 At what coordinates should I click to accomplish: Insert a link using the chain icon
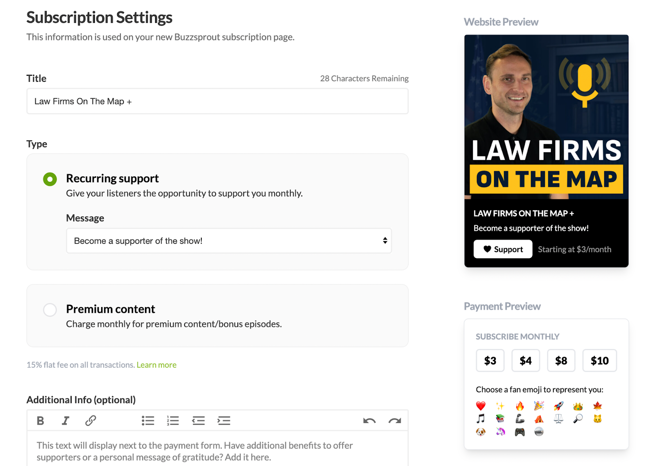90,421
